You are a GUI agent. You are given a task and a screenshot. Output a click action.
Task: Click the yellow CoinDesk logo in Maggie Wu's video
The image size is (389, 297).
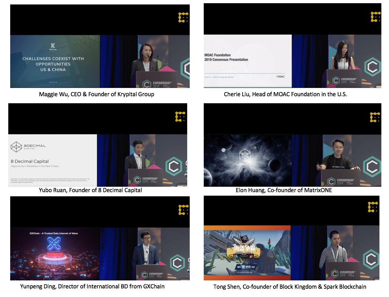pyautogui.click(x=183, y=18)
